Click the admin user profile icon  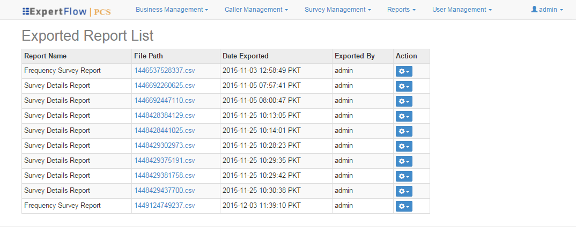534,10
